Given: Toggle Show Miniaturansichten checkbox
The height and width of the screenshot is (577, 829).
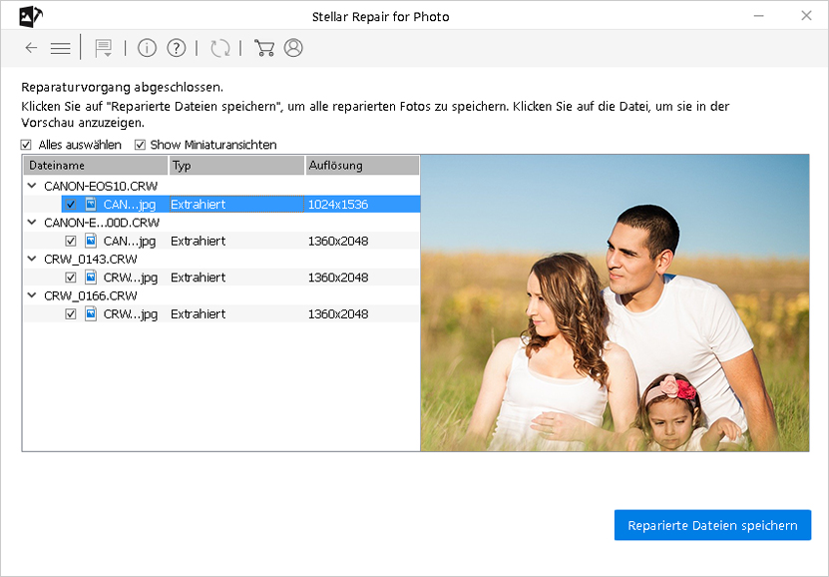Looking at the screenshot, I should pyautogui.click(x=139, y=144).
